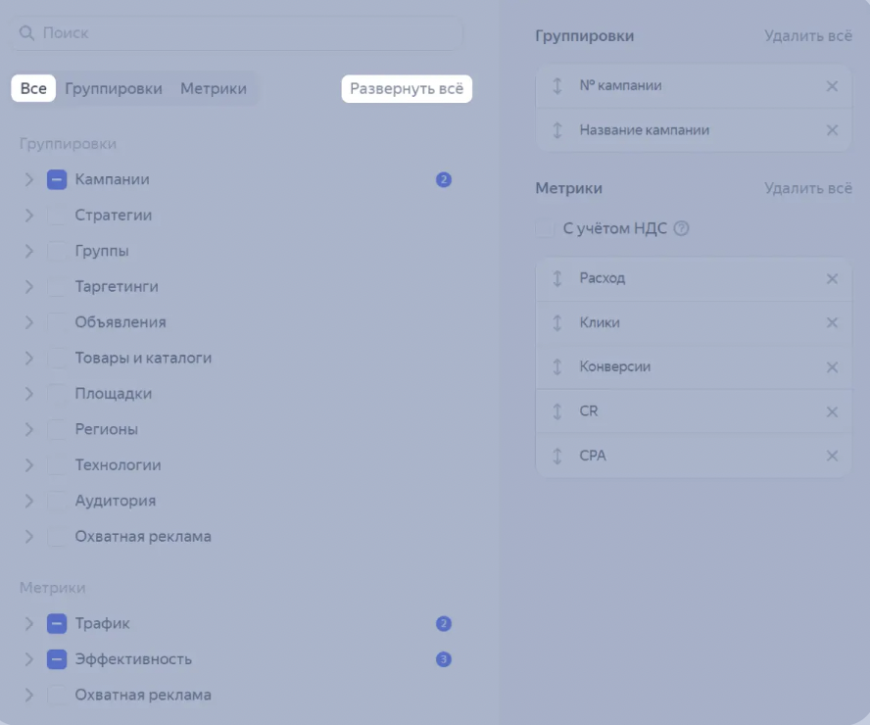Remove the Название кампании grouping

click(832, 129)
